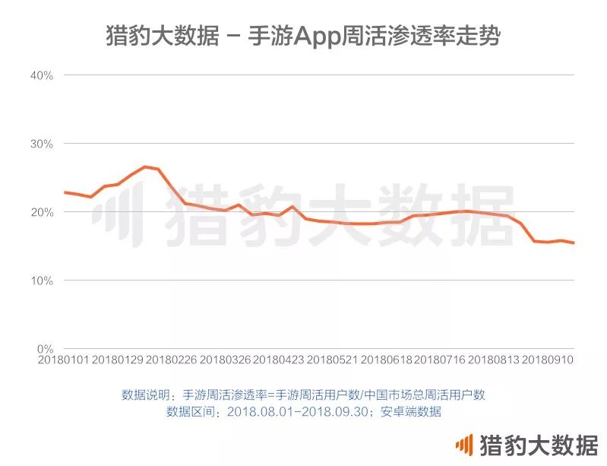Select the 20180910 date on x-axis
Screen dimensions: 607x466
click(546, 359)
